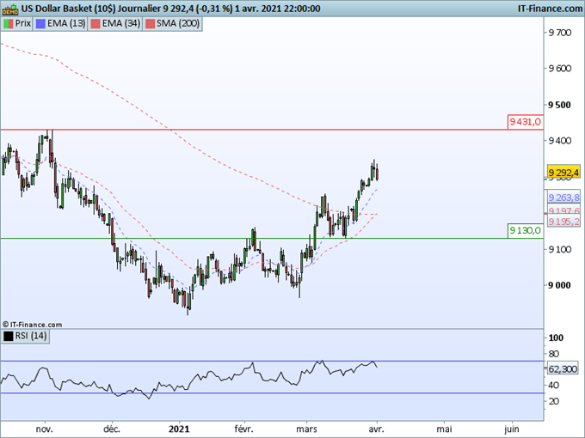Click the nov. date axis label

click(x=45, y=429)
